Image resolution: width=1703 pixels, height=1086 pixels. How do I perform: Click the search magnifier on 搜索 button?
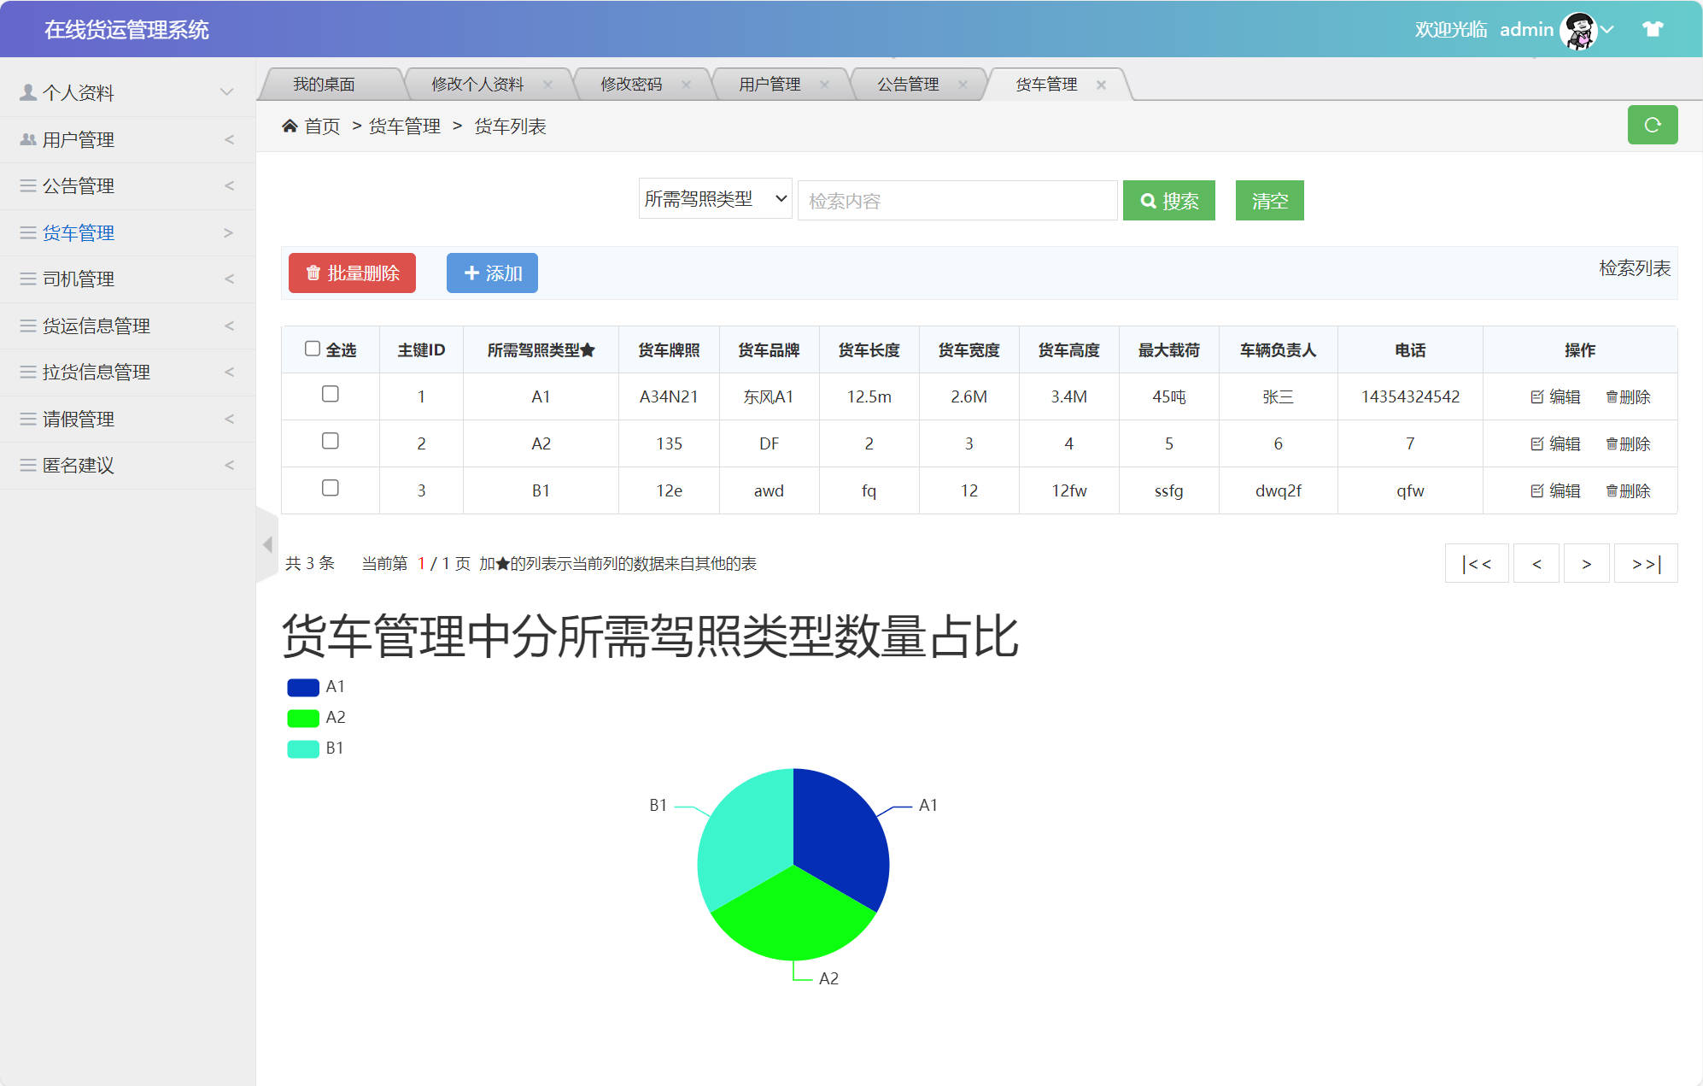coord(1147,200)
